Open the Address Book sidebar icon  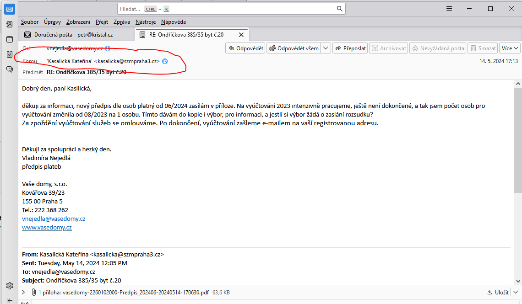point(9,24)
